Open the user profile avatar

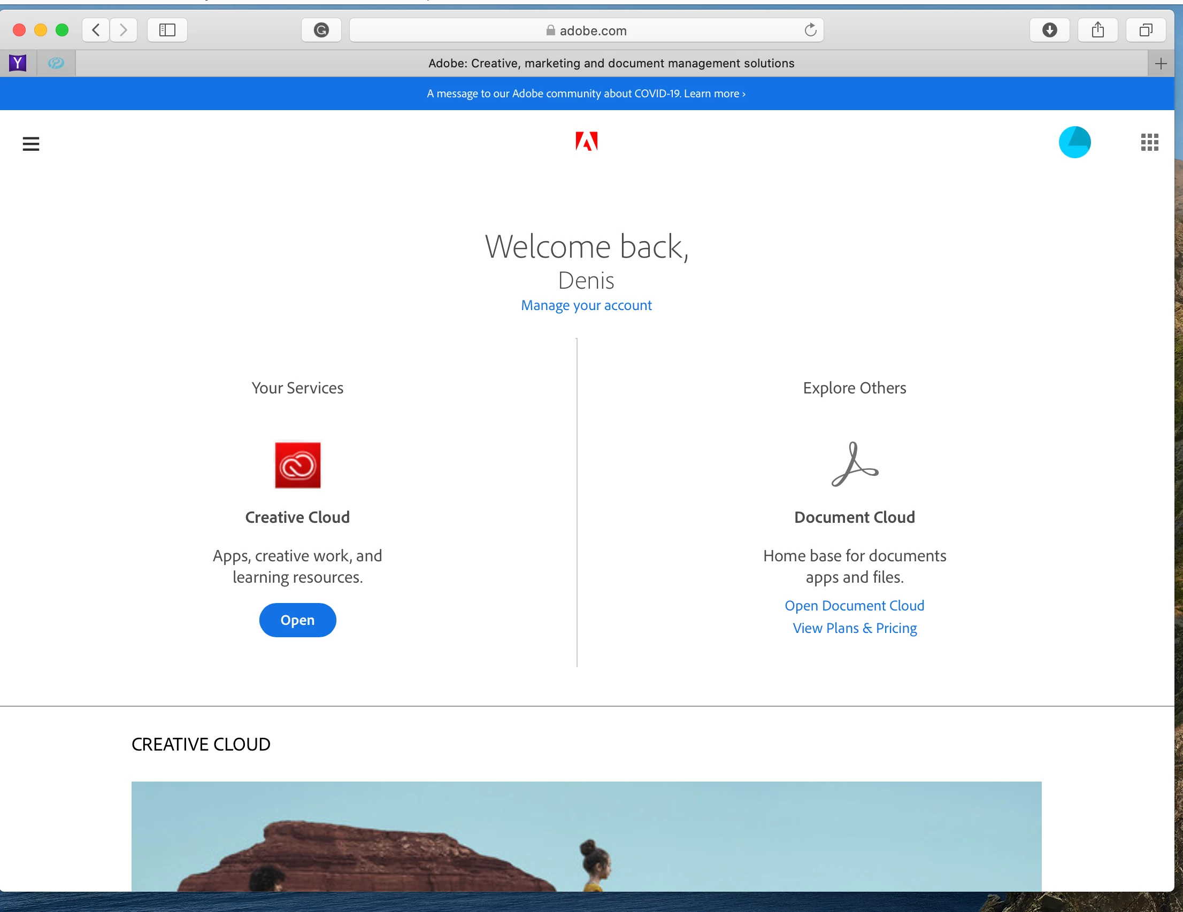1074,142
